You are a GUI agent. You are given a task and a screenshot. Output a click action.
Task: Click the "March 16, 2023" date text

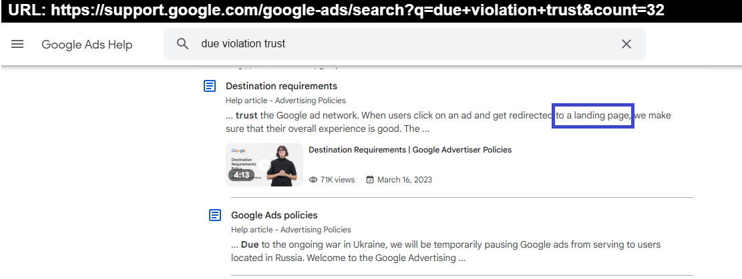pyautogui.click(x=405, y=180)
